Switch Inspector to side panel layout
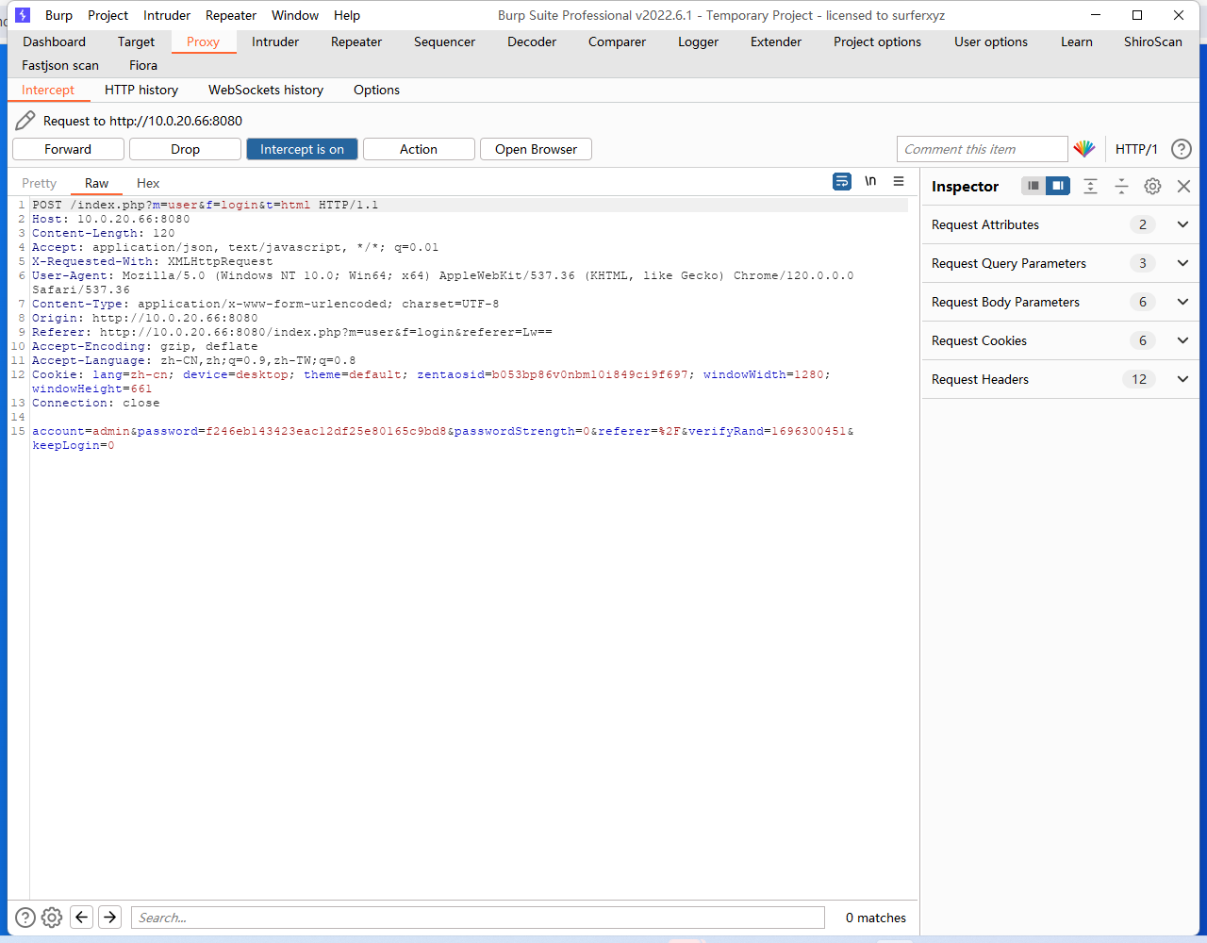This screenshot has width=1207, height=943. pos(1058,186)
